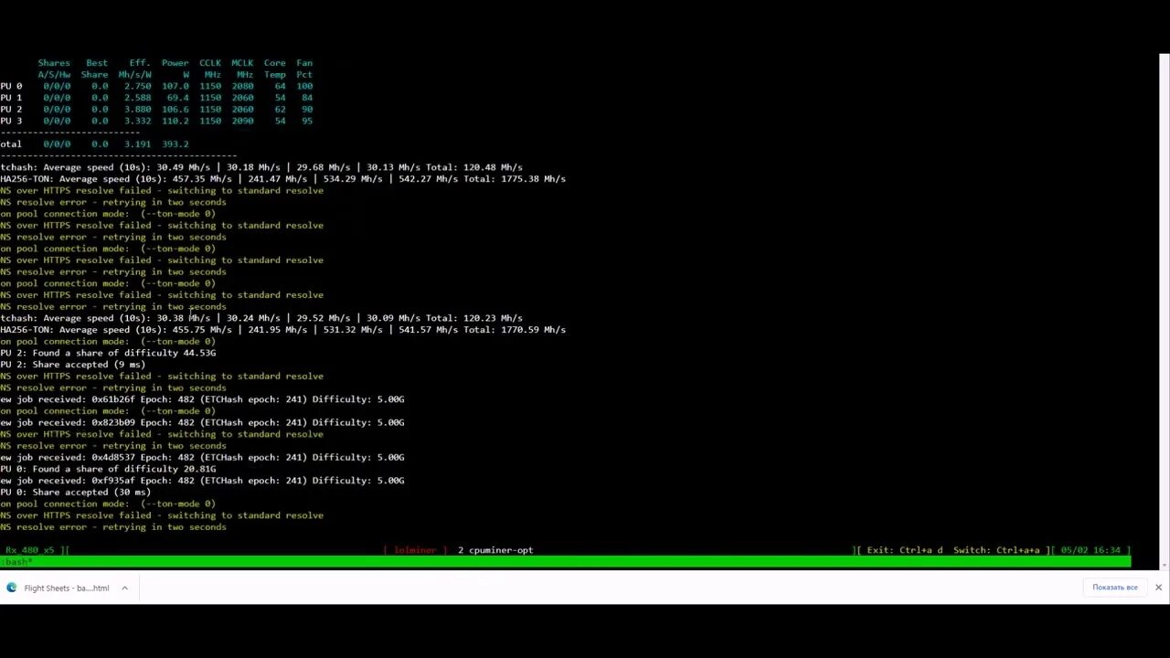Close the downloads bar

[x=1158, y=587]
